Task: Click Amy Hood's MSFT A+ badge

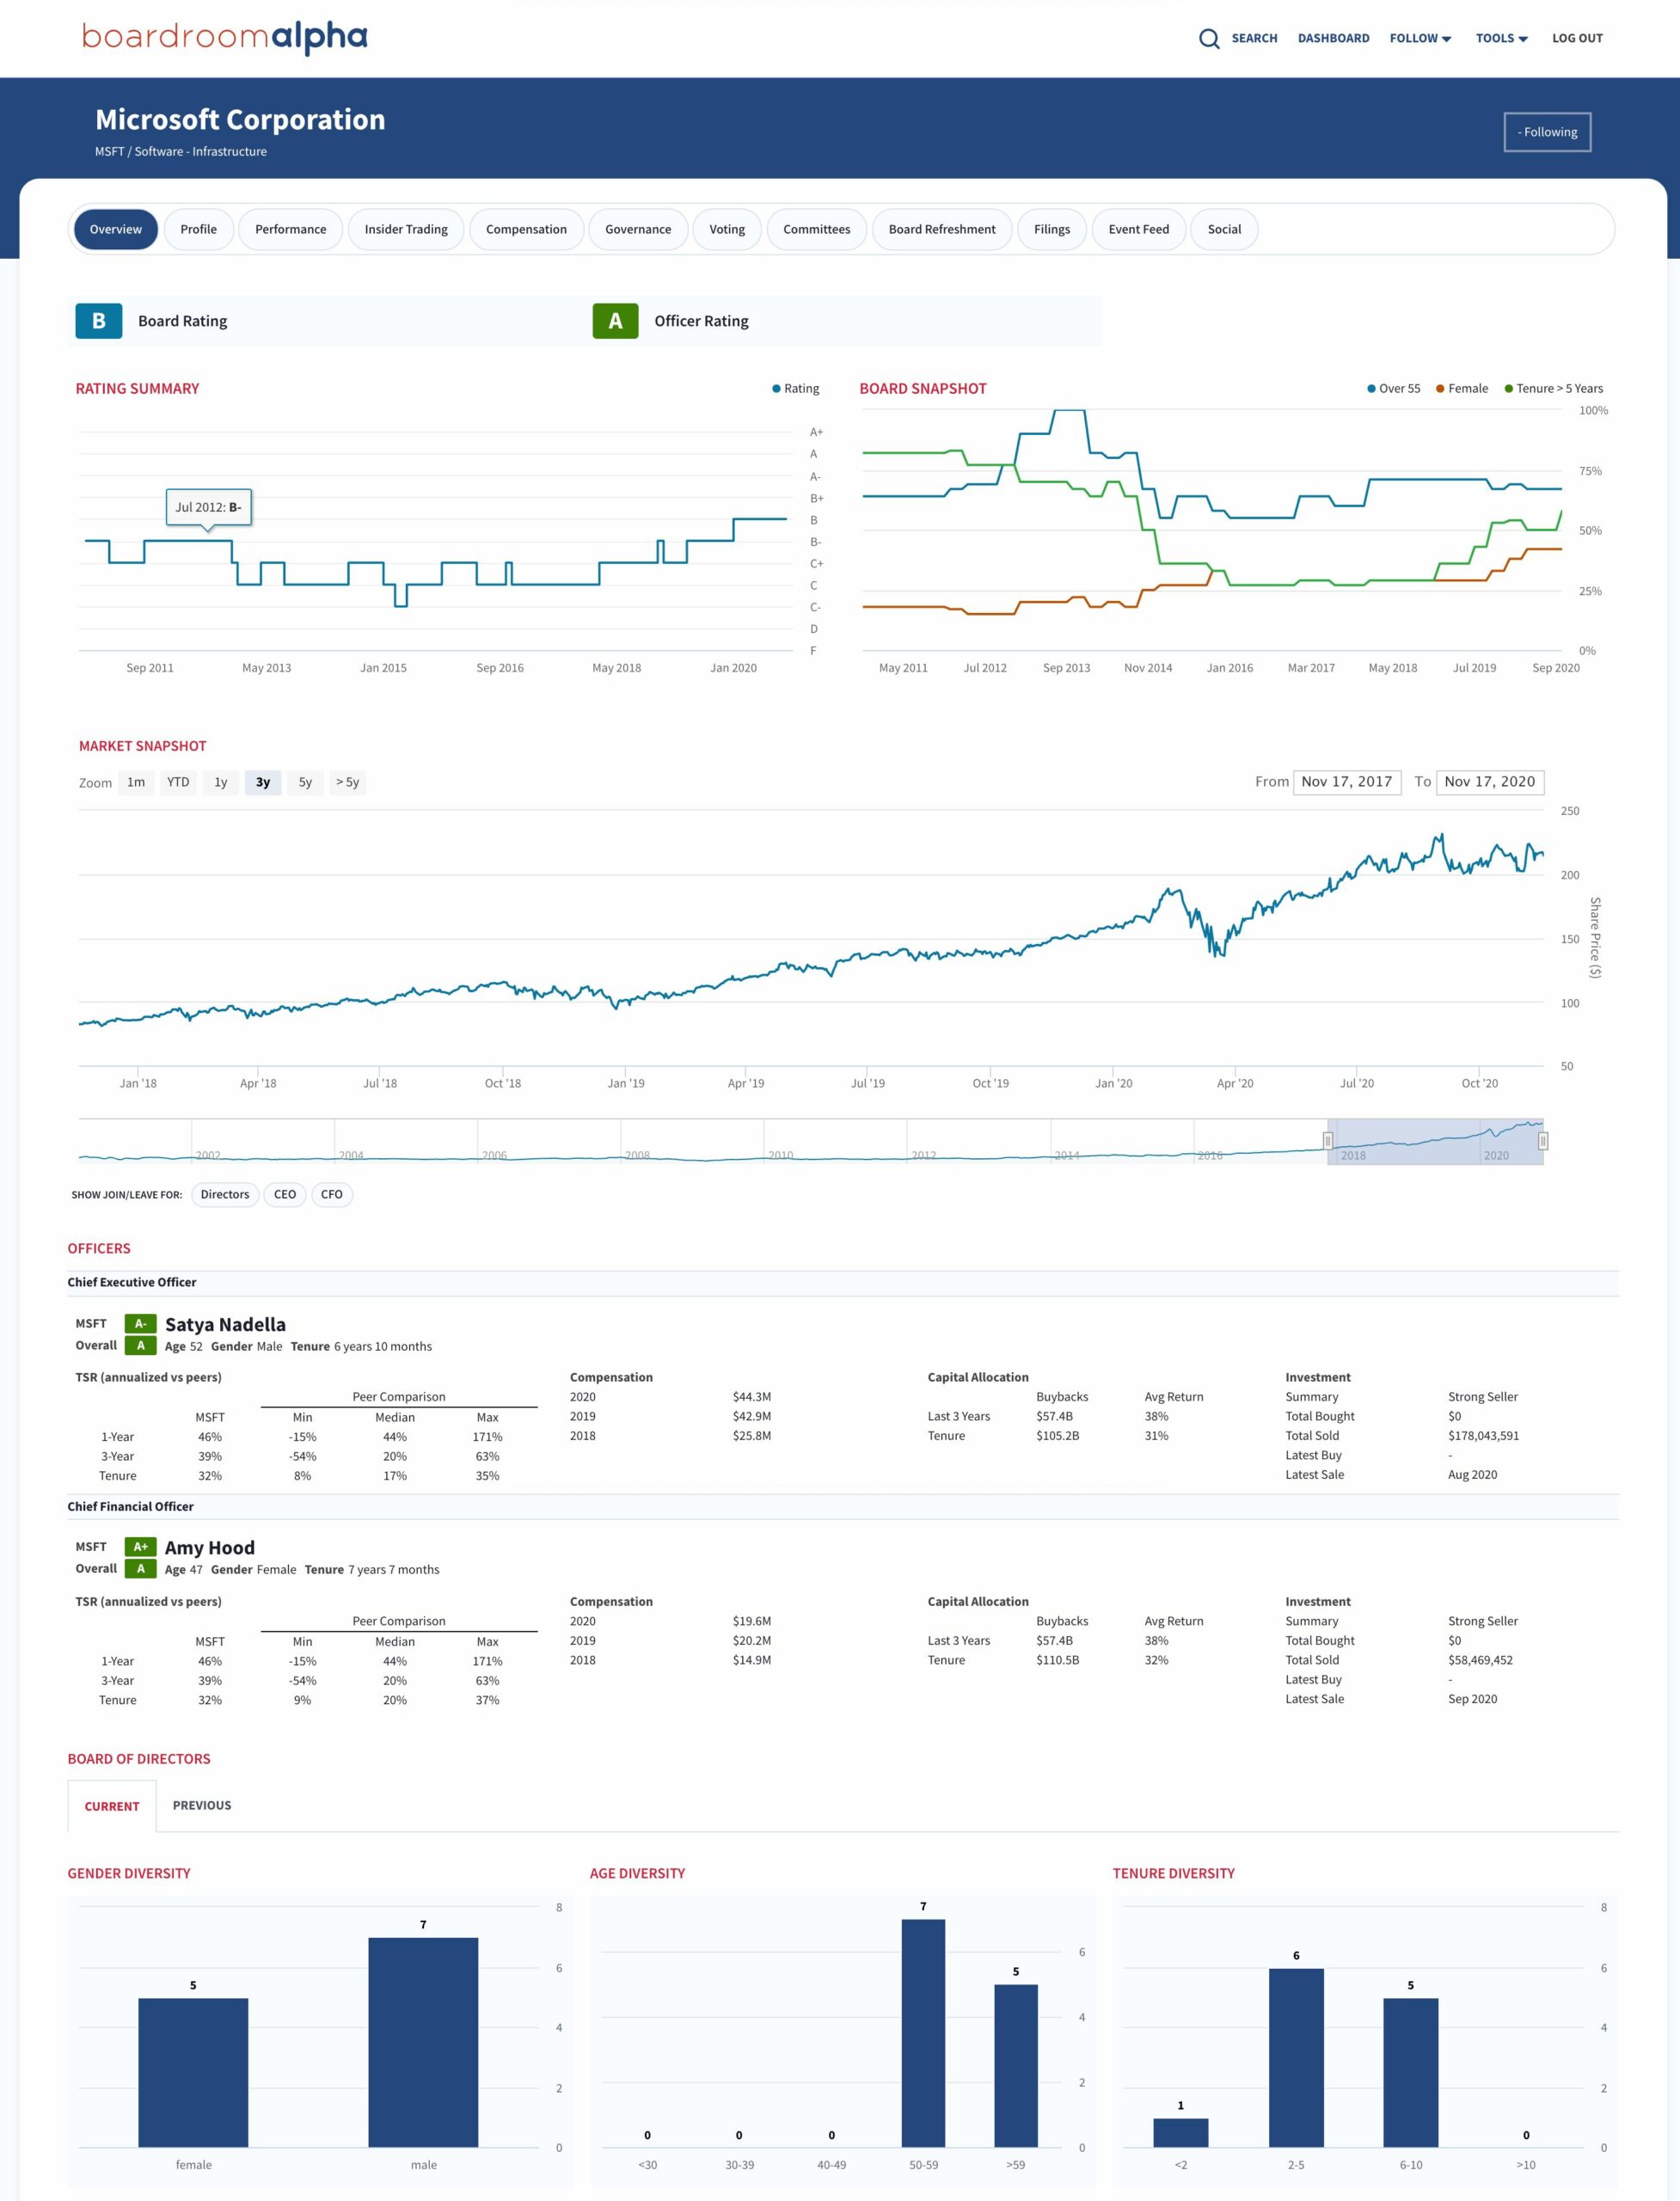Action: [x=140, y=1546]
